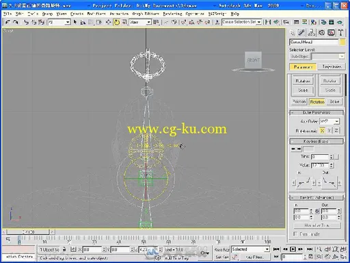Viewport: 350px width, 263px height.
Task: Go to next key arrow in Key Info
Action: tap(299, 149)
